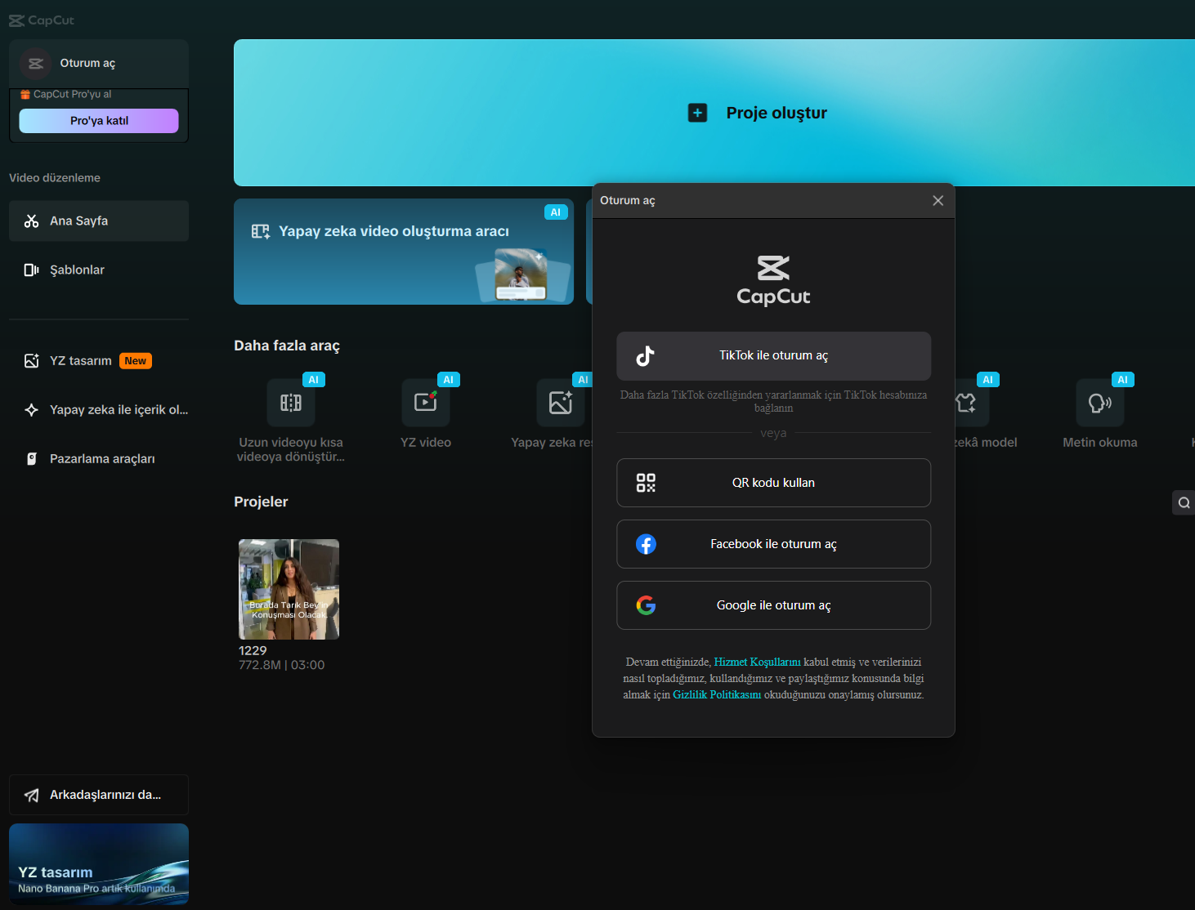Open the Yapay zeka video oluşturma aracı card

click(x=404, y=252)
